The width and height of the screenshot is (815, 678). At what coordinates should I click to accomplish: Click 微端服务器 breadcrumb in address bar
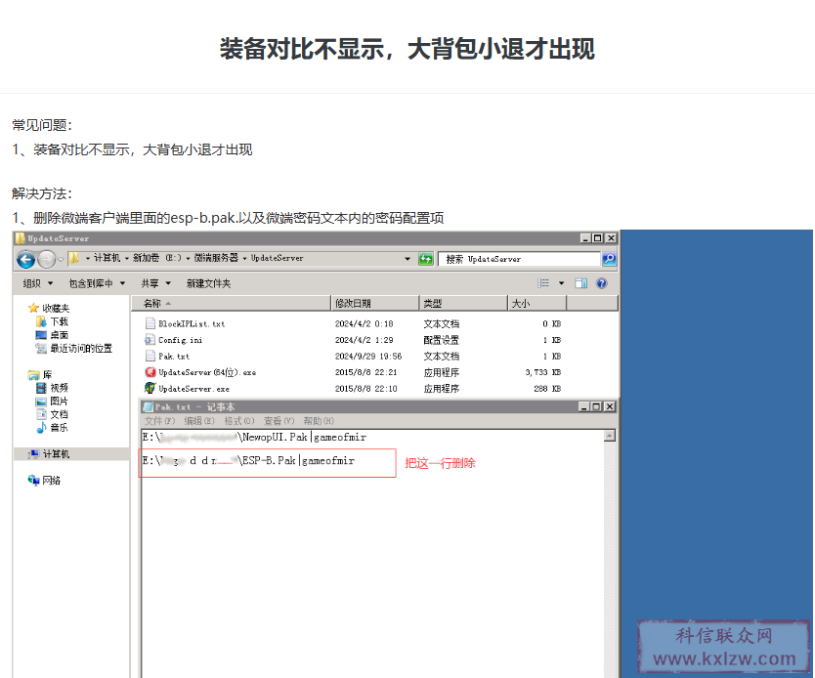pos(216,258)
